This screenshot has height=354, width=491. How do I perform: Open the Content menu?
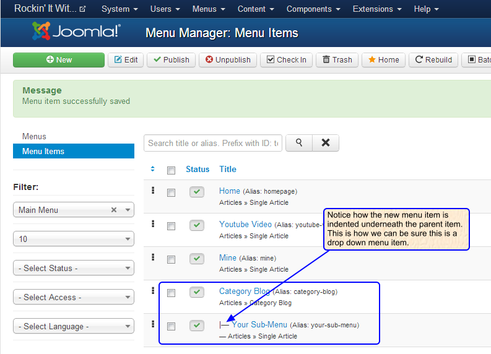click(x=256, y=9)
